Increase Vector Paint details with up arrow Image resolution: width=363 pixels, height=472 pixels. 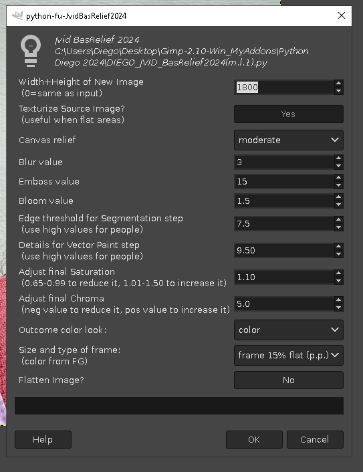point(339,247)
